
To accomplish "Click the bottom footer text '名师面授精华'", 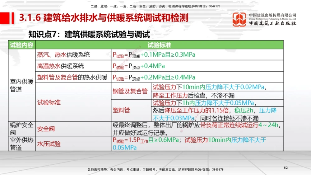I will tap(97, 169).
